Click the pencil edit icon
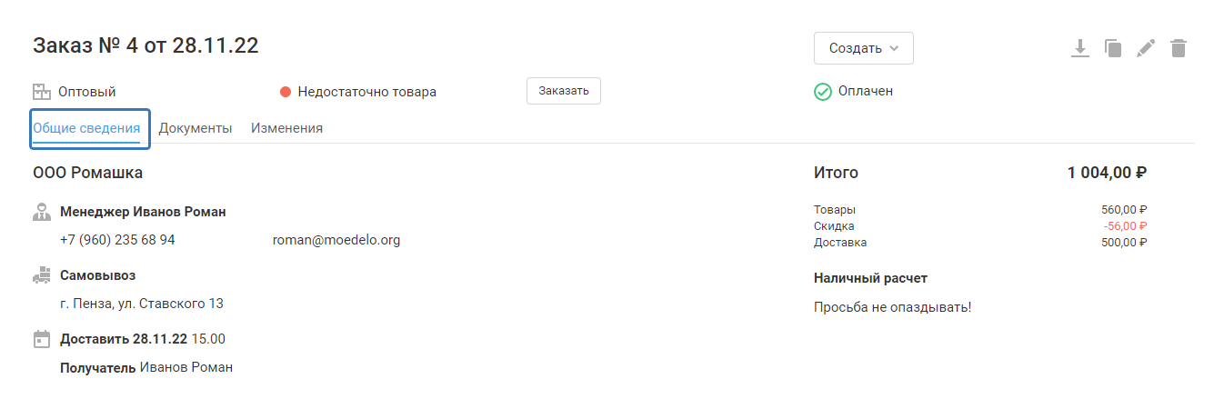Screen dimensions: 1224x419 [x=1146, y=48]
